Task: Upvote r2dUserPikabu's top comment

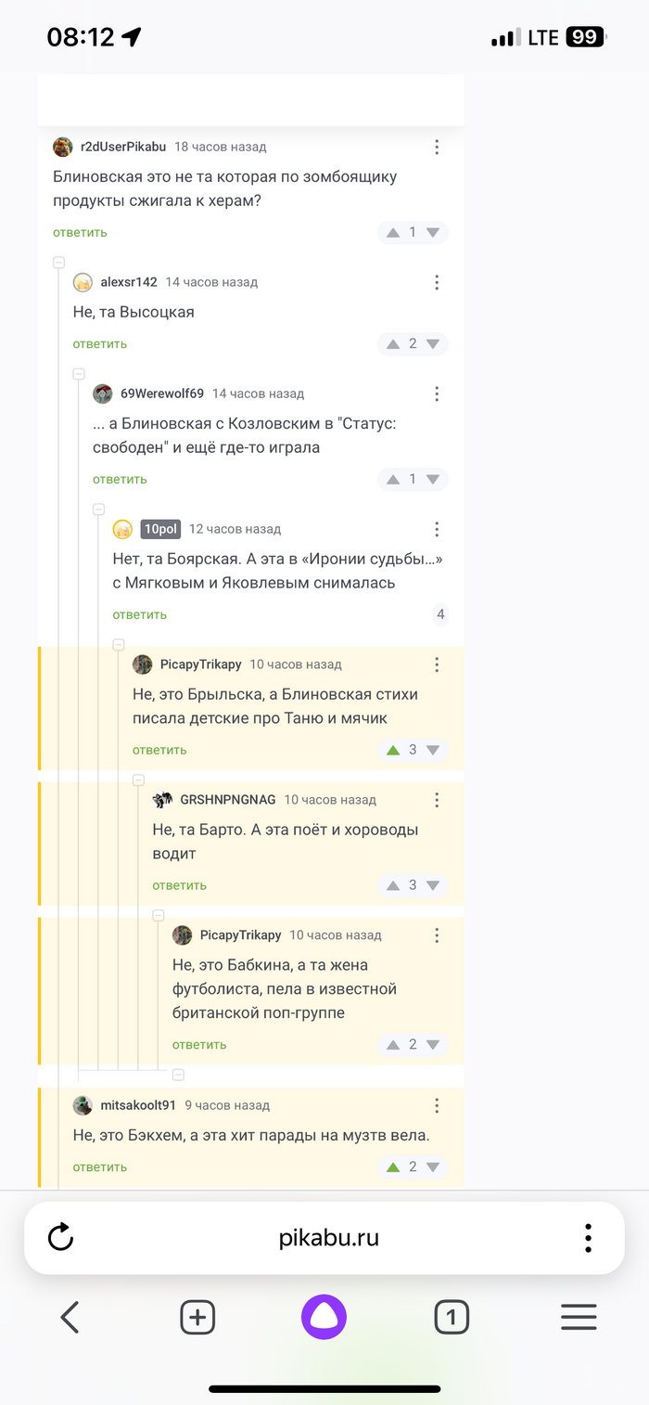Action: (392, 232)
